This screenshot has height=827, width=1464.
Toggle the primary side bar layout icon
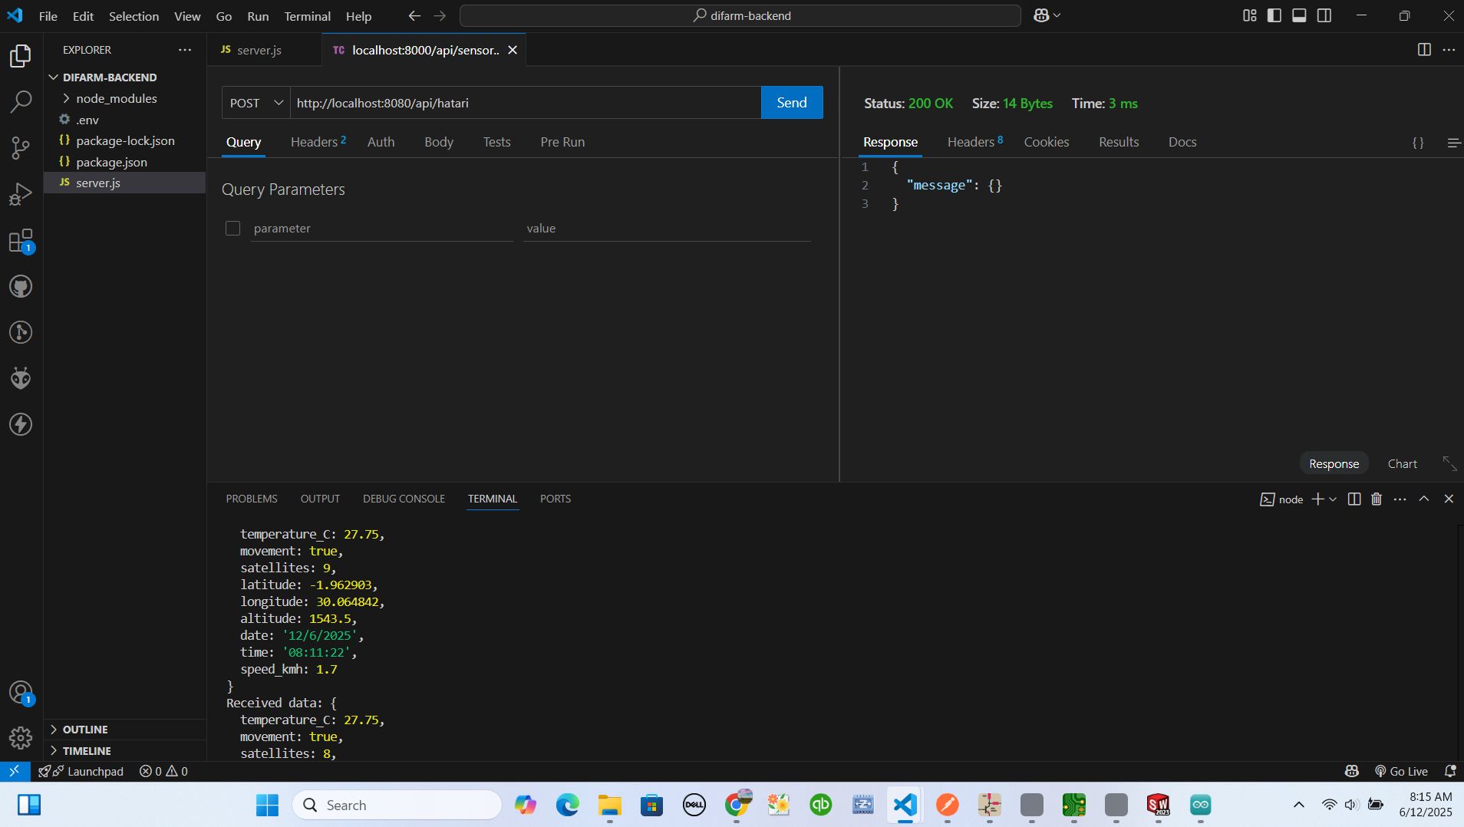[x=1274, y=15]
